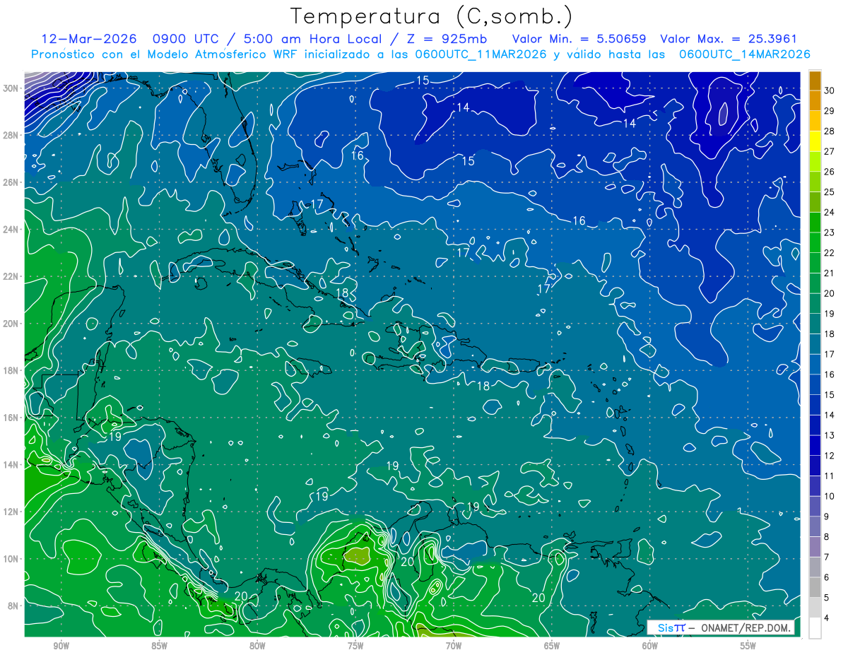Click the legend scale value 9
This screenshot has height=655, width=848.
pos(828,517)
